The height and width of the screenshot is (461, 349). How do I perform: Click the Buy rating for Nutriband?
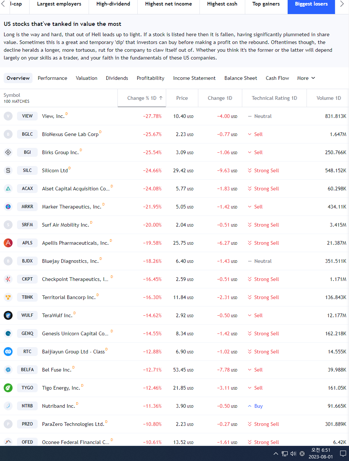[255, 406]
